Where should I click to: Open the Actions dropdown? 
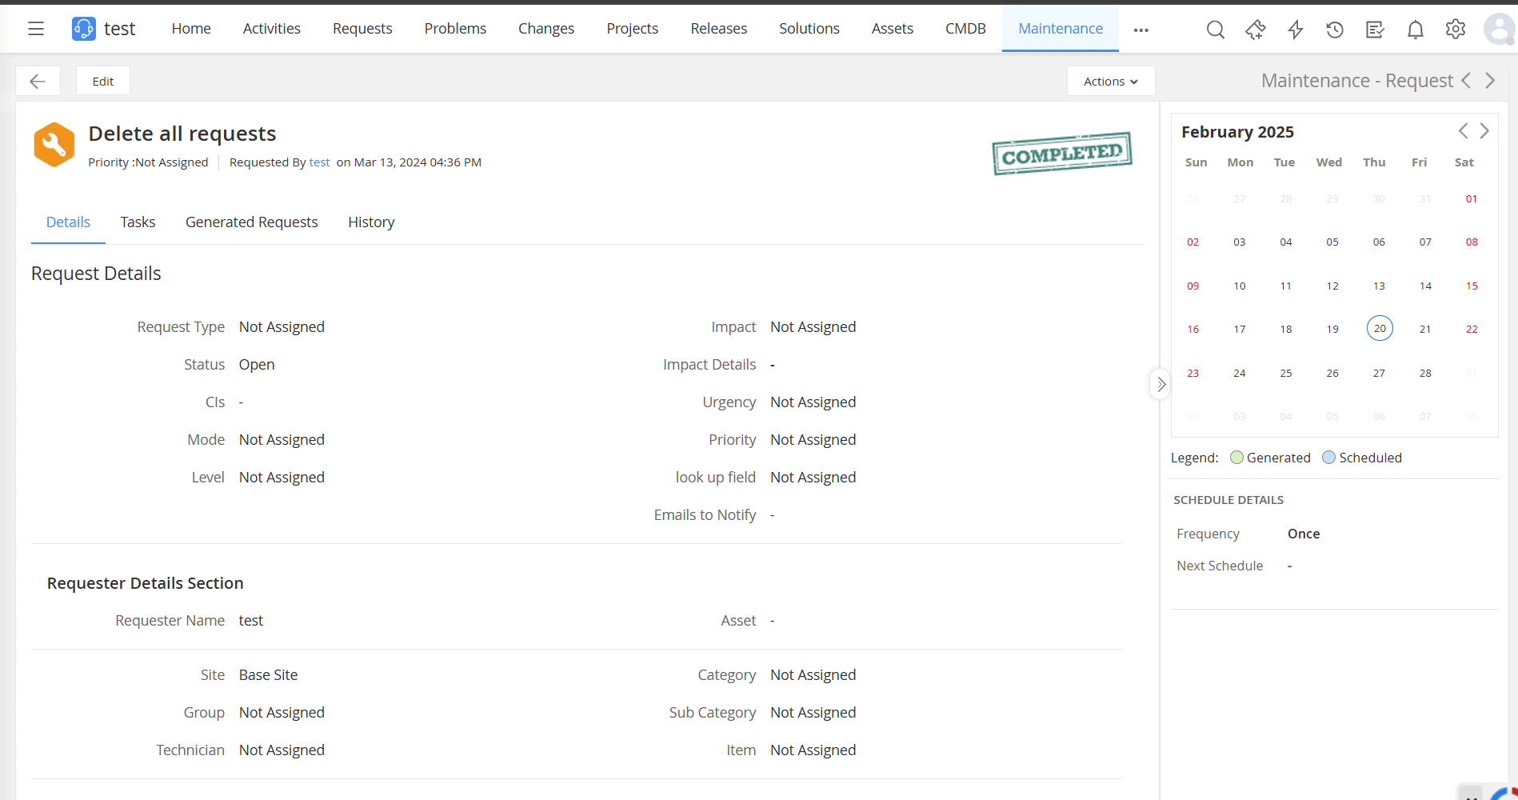(1110, 81)
